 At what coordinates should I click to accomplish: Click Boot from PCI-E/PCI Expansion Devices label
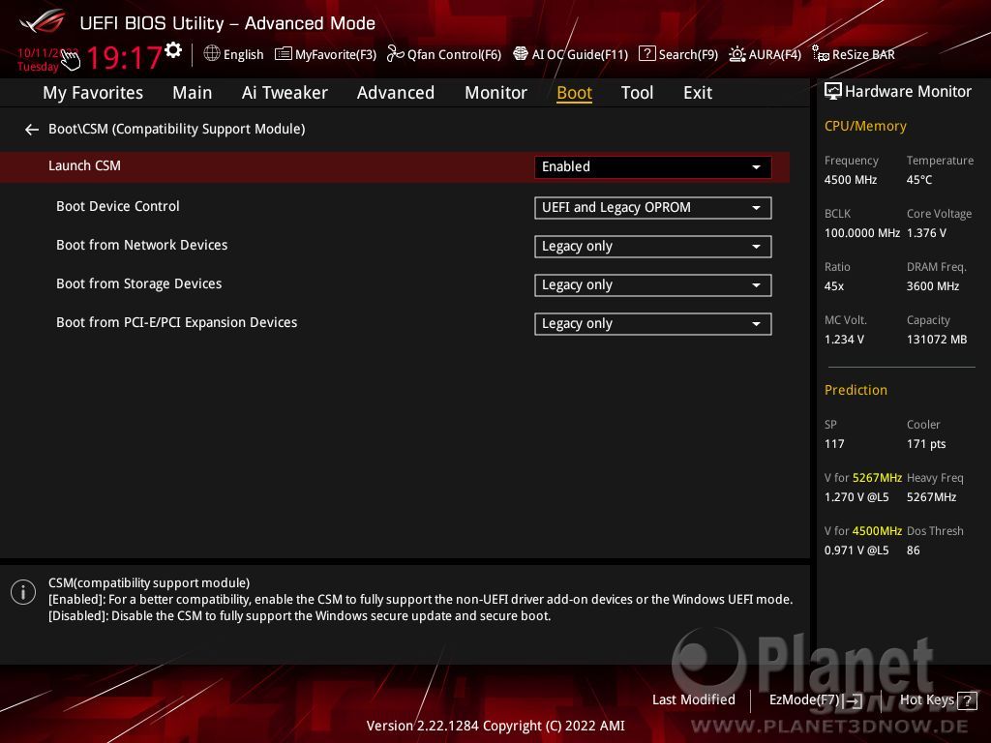tap(176, 322)
